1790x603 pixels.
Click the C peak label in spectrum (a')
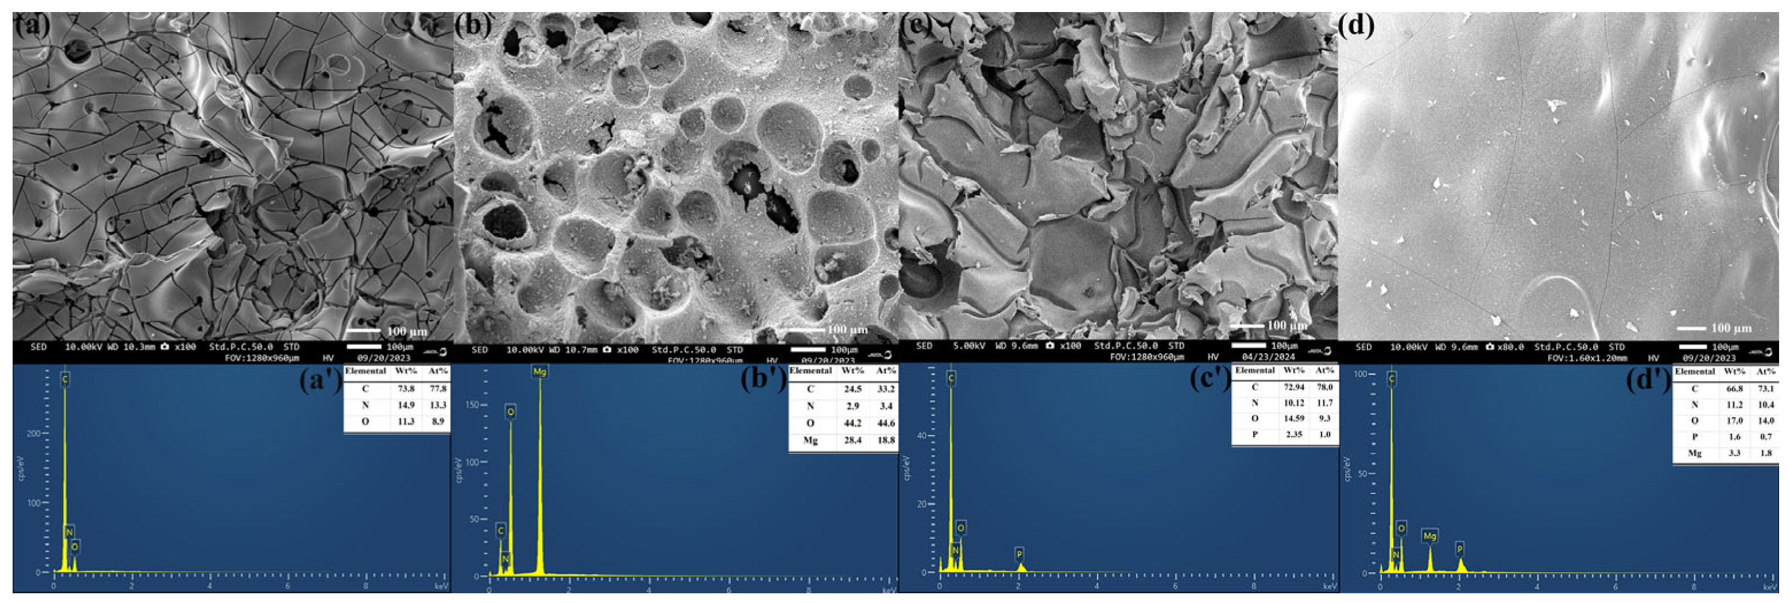click(x=65, y=380)
